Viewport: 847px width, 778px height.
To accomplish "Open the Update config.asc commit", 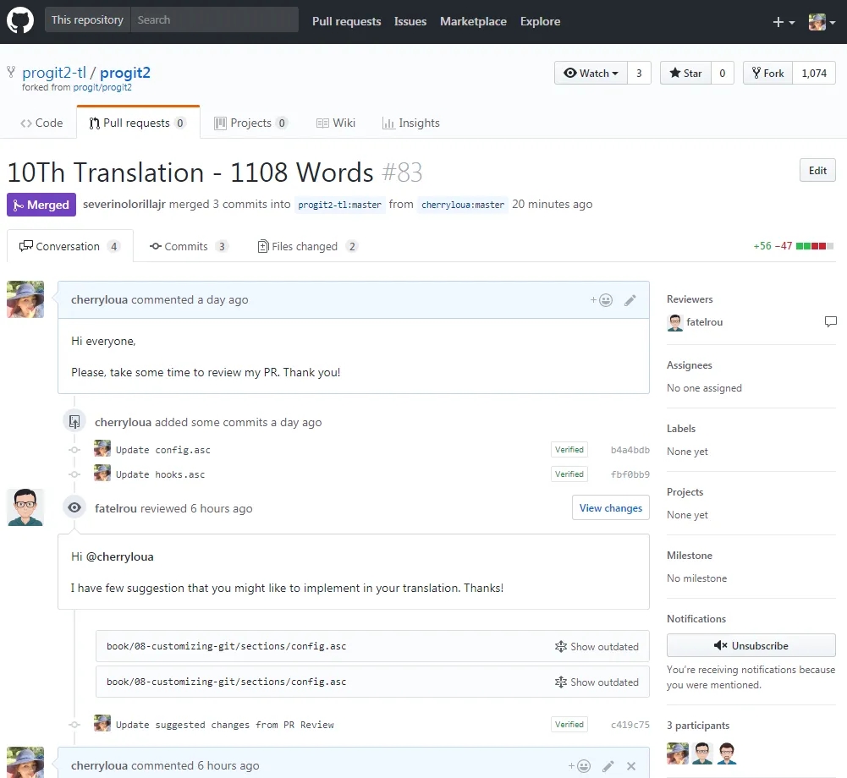I will (x=162, y=450).
